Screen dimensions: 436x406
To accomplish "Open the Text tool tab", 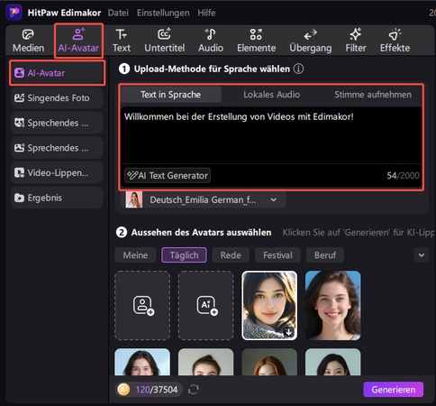I will coord(122,42).
